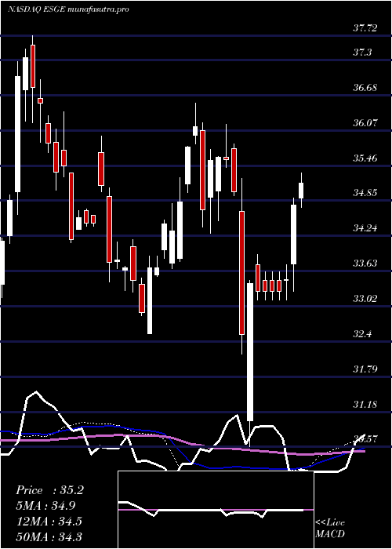Click the 50MA : 34.3 readout
Viewport: 392px width, 549px height.
tap(49, 536)
